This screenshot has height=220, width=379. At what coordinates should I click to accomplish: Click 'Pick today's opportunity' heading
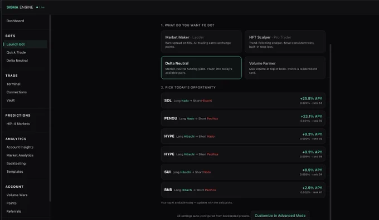click(x=188, y=87)
